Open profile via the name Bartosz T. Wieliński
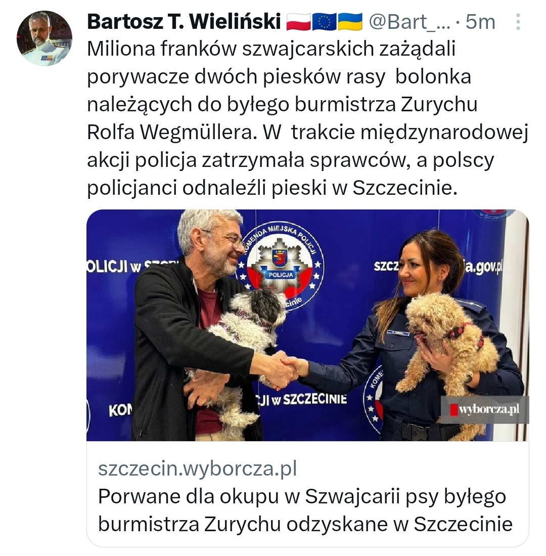 coord(184,22)
